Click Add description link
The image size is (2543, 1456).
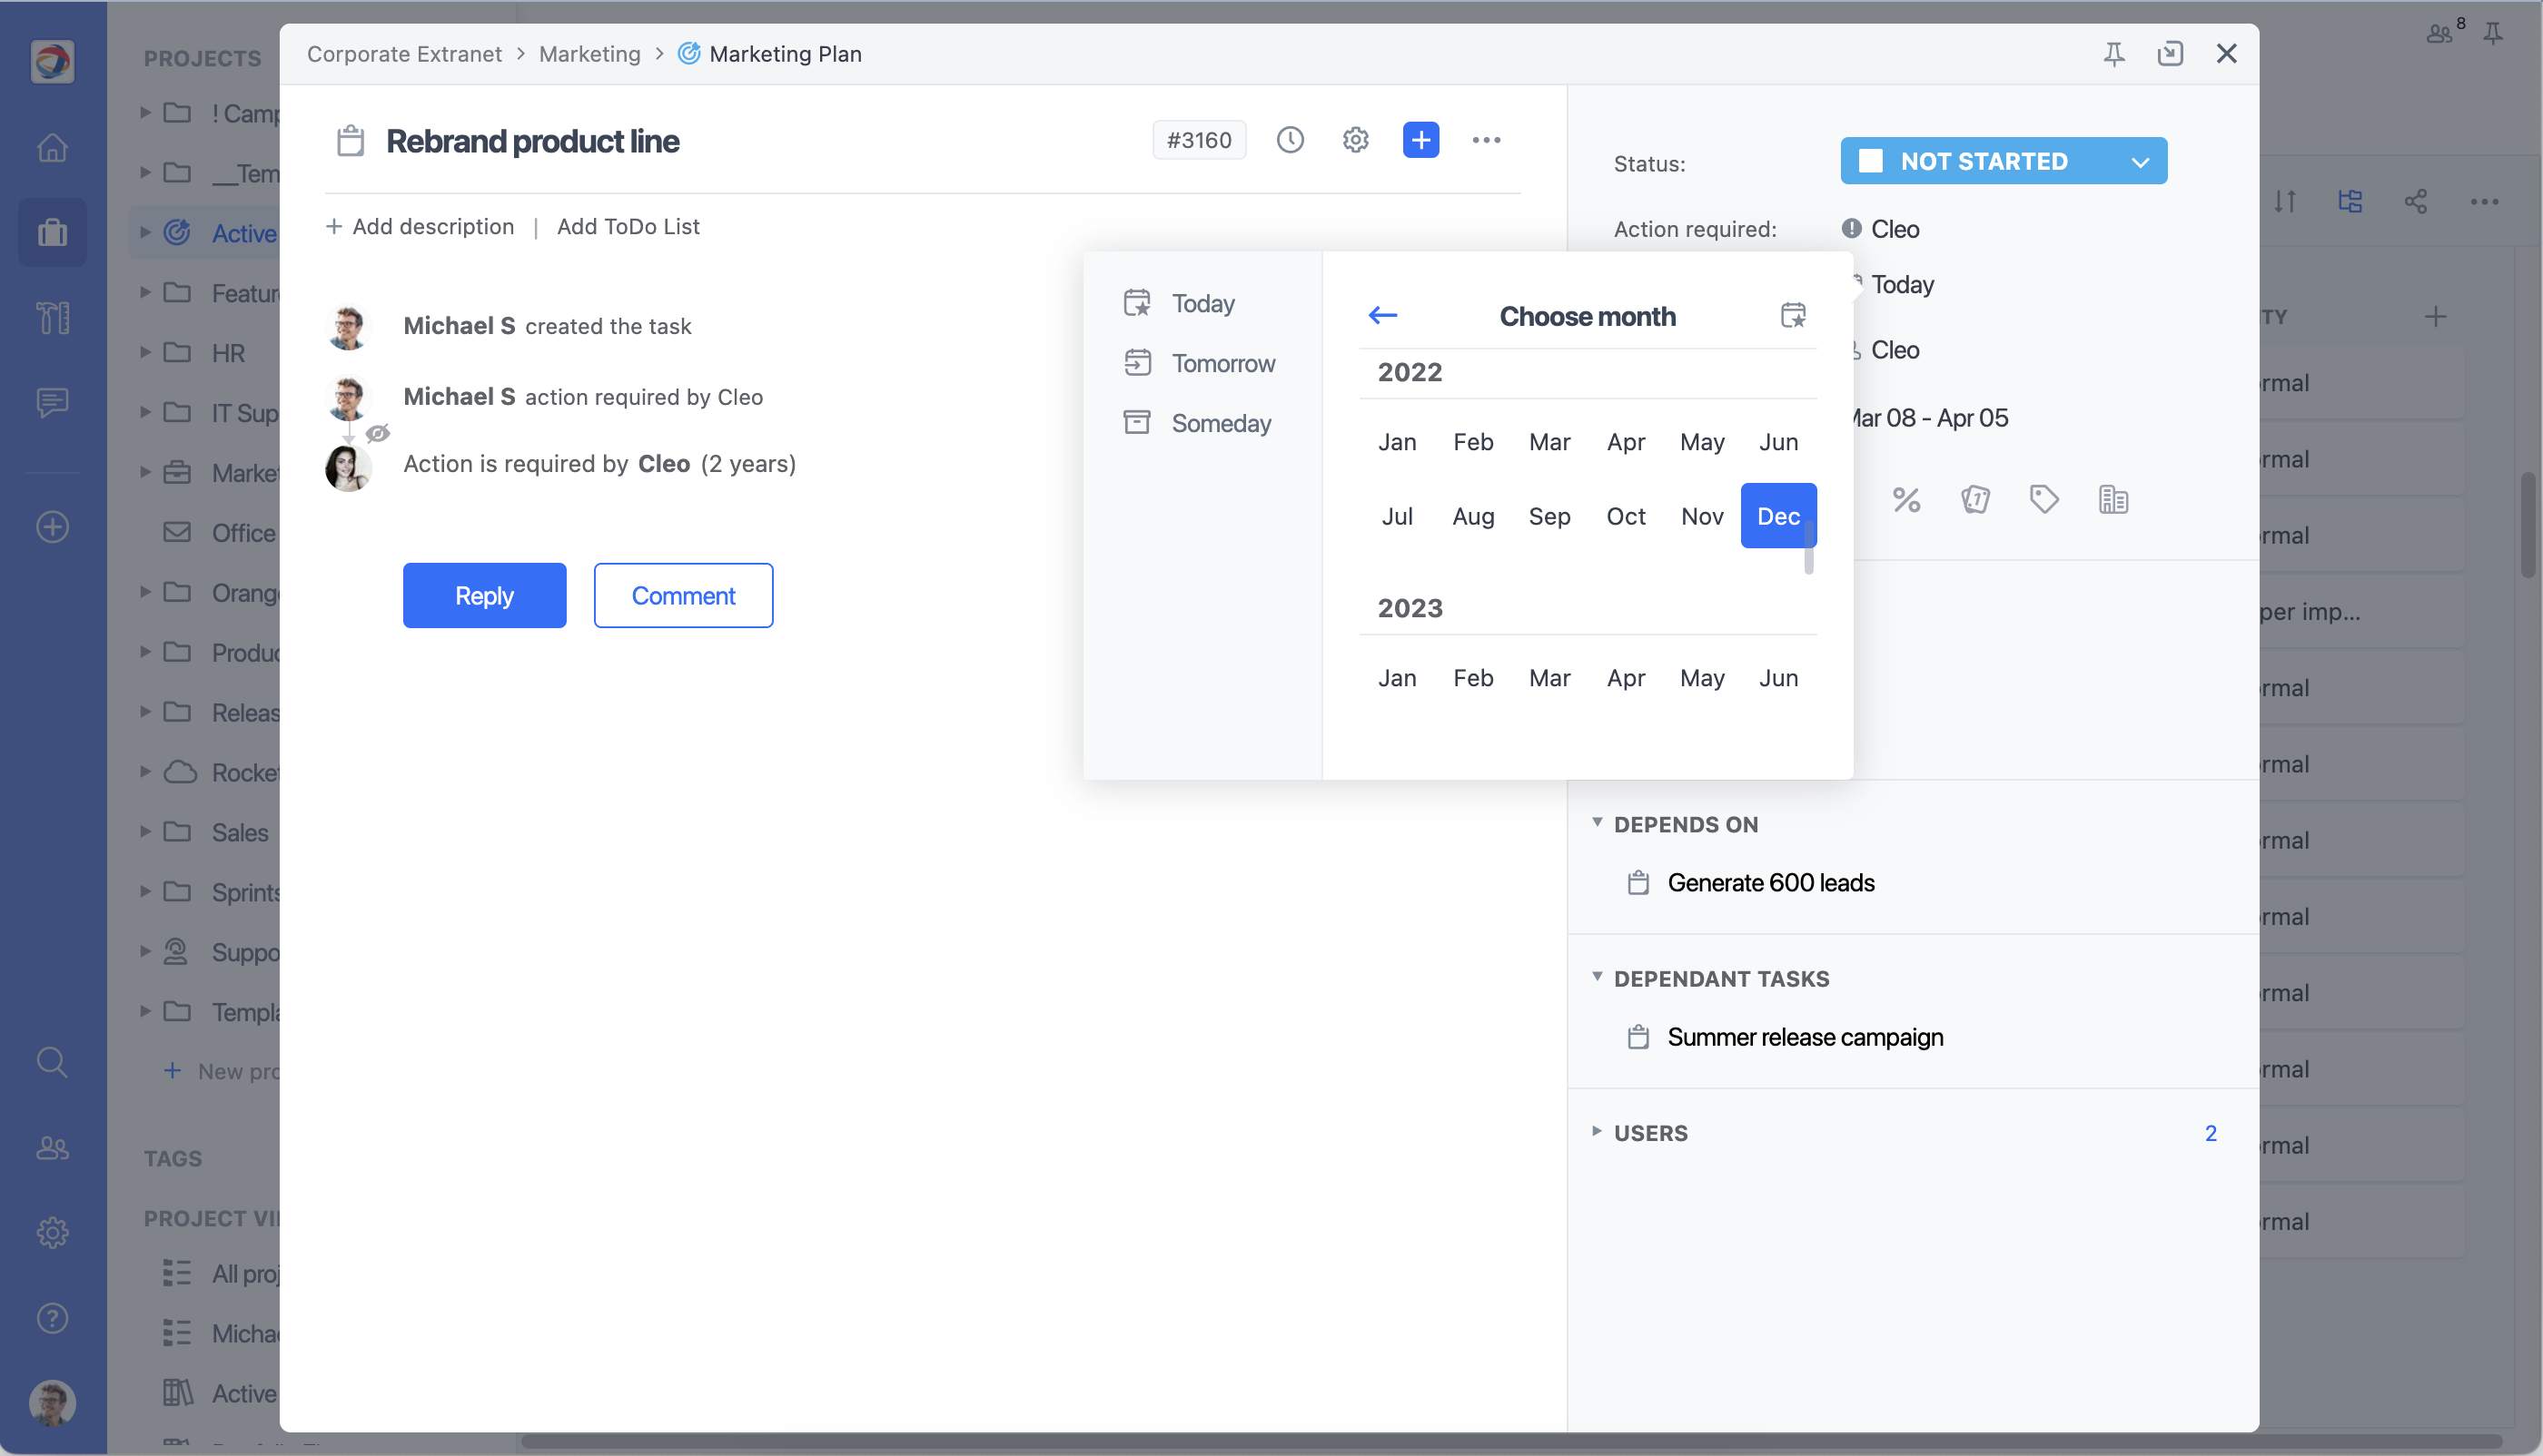[x=421, y=227]
